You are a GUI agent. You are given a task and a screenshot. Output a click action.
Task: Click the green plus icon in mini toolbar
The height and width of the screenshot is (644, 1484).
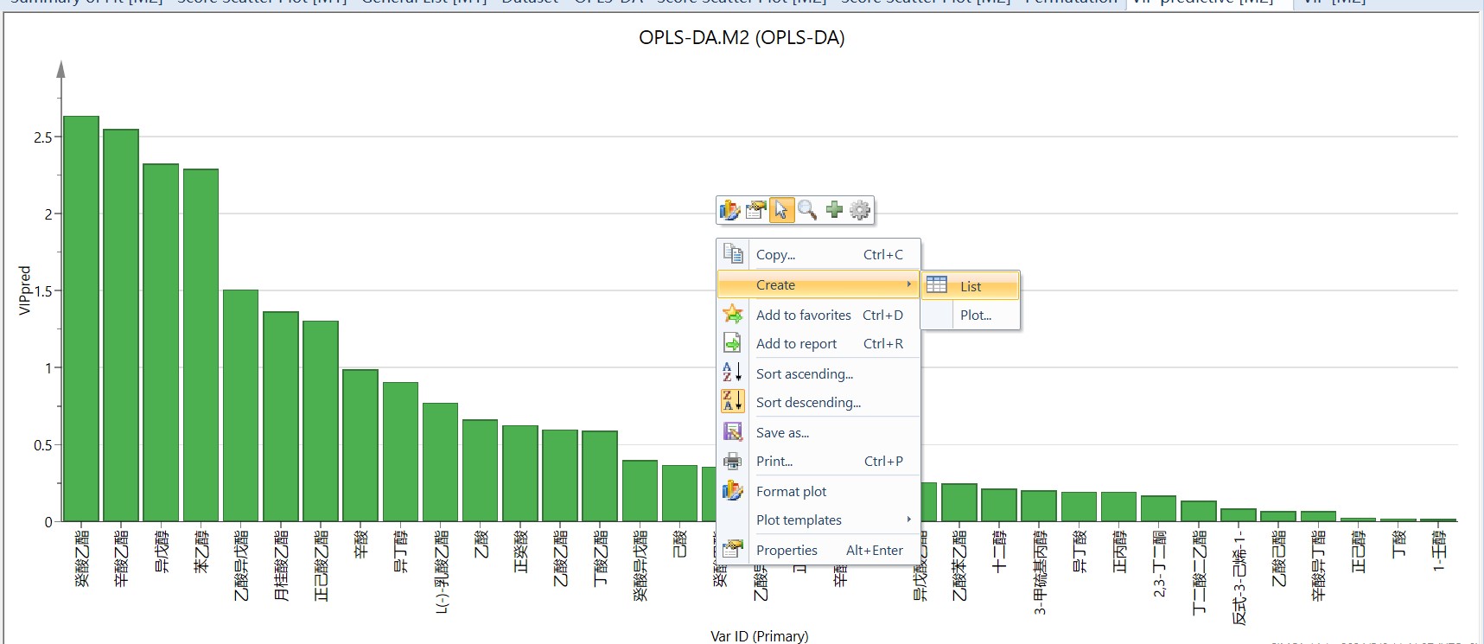click(x=834, y=210)
